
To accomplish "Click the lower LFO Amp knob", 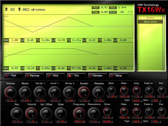I will coord(136,112).
